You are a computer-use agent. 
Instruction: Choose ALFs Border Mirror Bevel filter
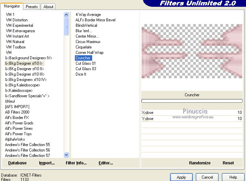point(96,20)
